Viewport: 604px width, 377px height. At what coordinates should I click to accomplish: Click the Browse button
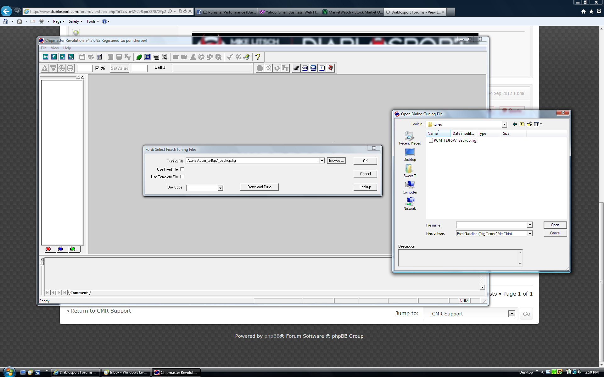click(x=336, y=161)
